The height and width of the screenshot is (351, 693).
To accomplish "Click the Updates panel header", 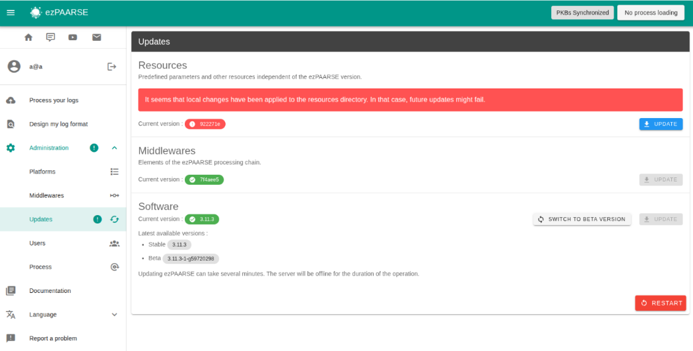I will point(411,42).
